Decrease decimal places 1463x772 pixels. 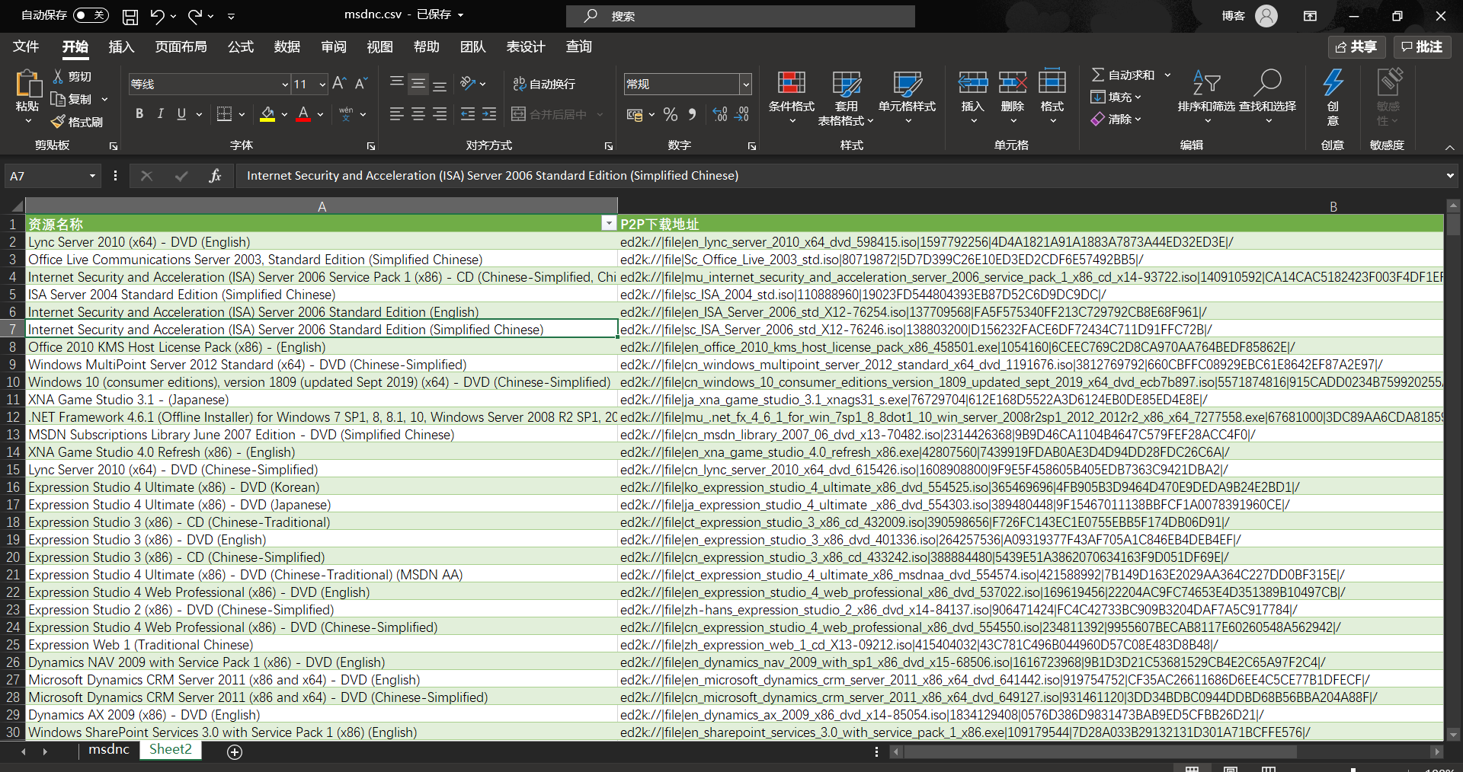(742, 114)
